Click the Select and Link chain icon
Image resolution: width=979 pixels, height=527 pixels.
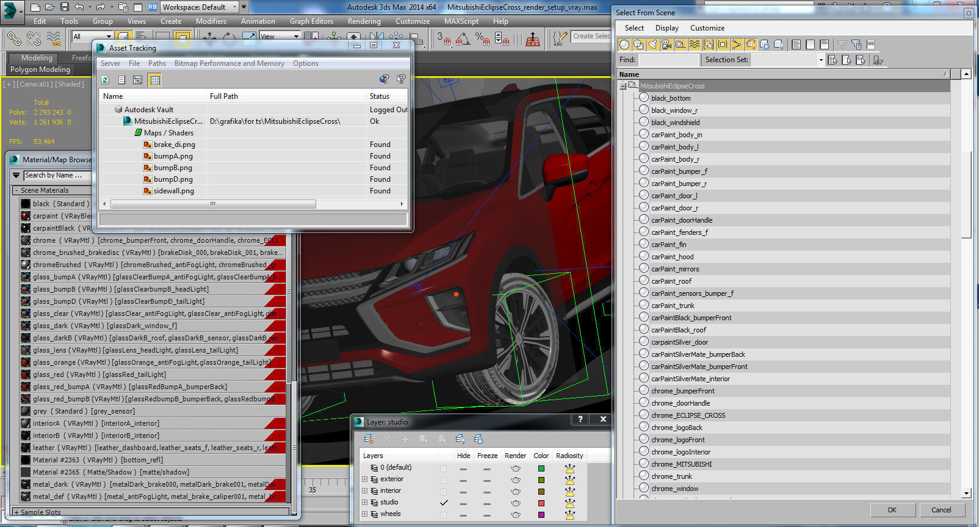coord(13,39)
